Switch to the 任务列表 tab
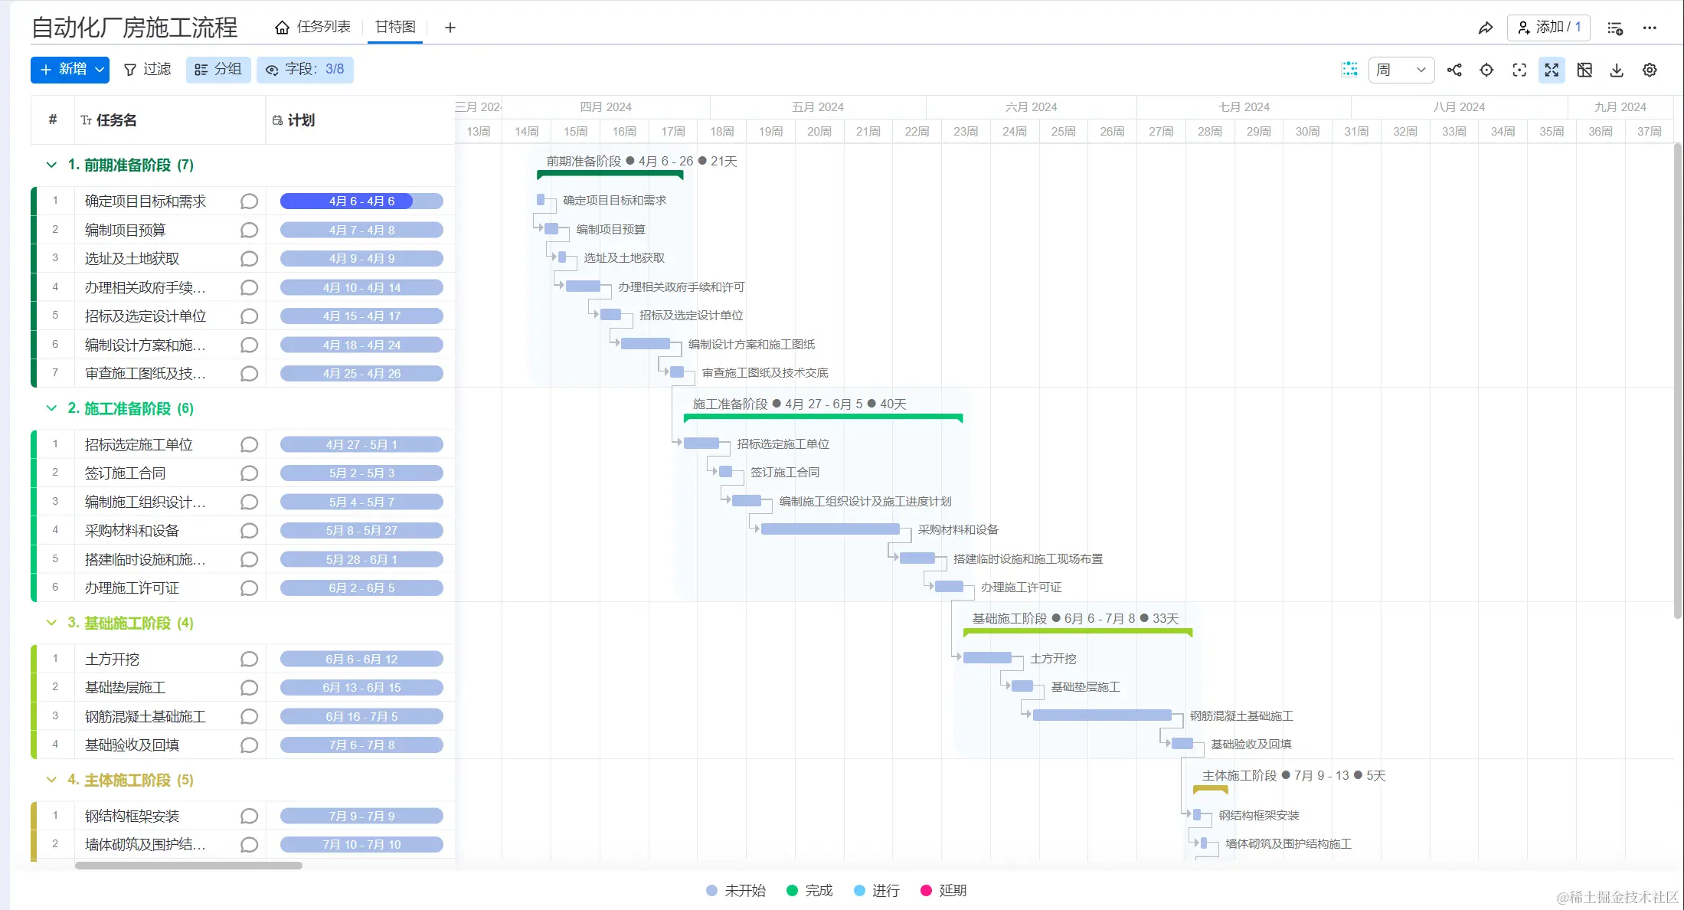 coord(313,27)
